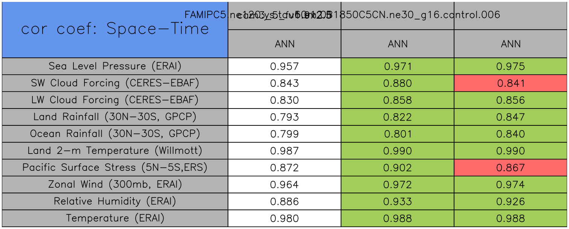This screenshot has height=229, width=569.
Task: Select the 0.799 Ocean Rainfall value cell
Action: point(284,134)
